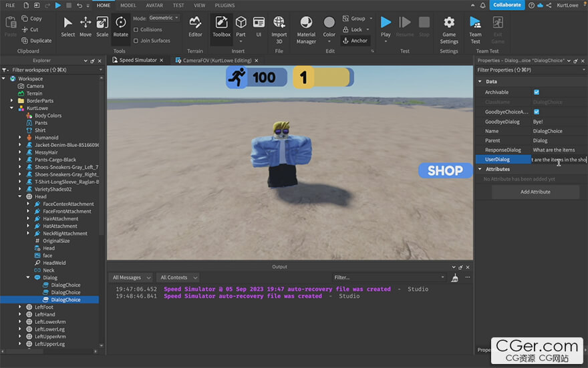Collapse the Attributes section

[x=480, y=169]
